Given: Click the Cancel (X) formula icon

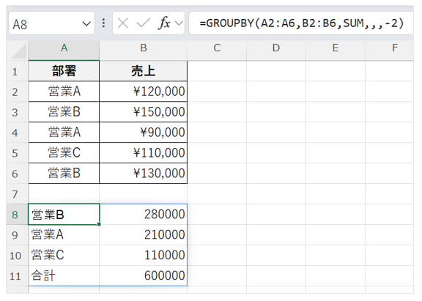Looking at the screenshot, I should pos(123,23).
